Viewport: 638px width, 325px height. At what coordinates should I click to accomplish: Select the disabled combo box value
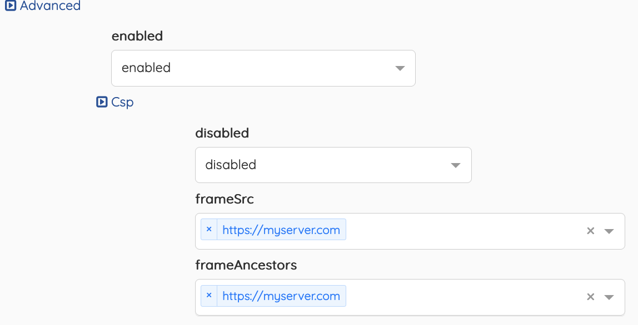333,165
